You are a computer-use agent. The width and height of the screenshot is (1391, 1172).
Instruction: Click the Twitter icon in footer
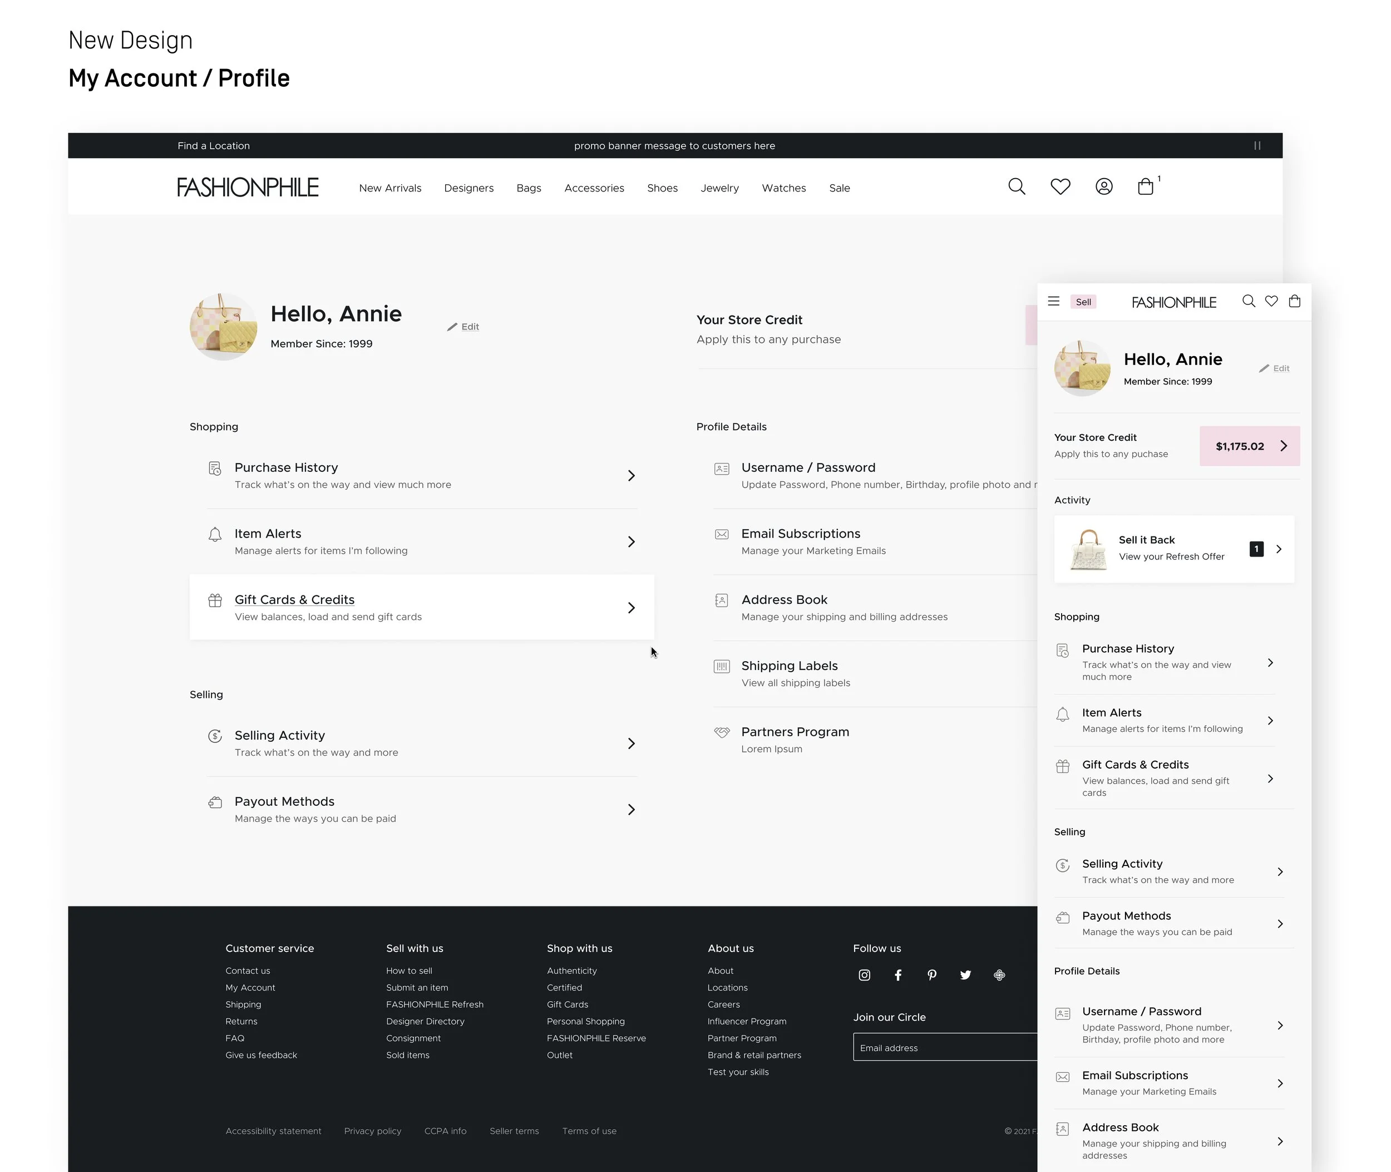tap(965, 974)
